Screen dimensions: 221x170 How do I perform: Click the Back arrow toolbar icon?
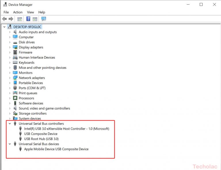tap(5, 19)
